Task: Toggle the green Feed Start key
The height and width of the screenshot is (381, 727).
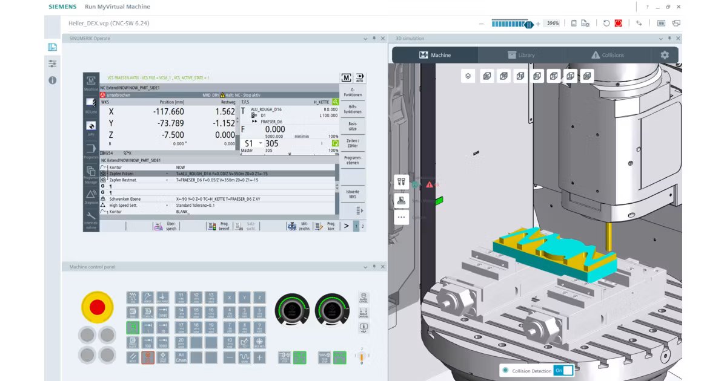Action: point(339,357)
